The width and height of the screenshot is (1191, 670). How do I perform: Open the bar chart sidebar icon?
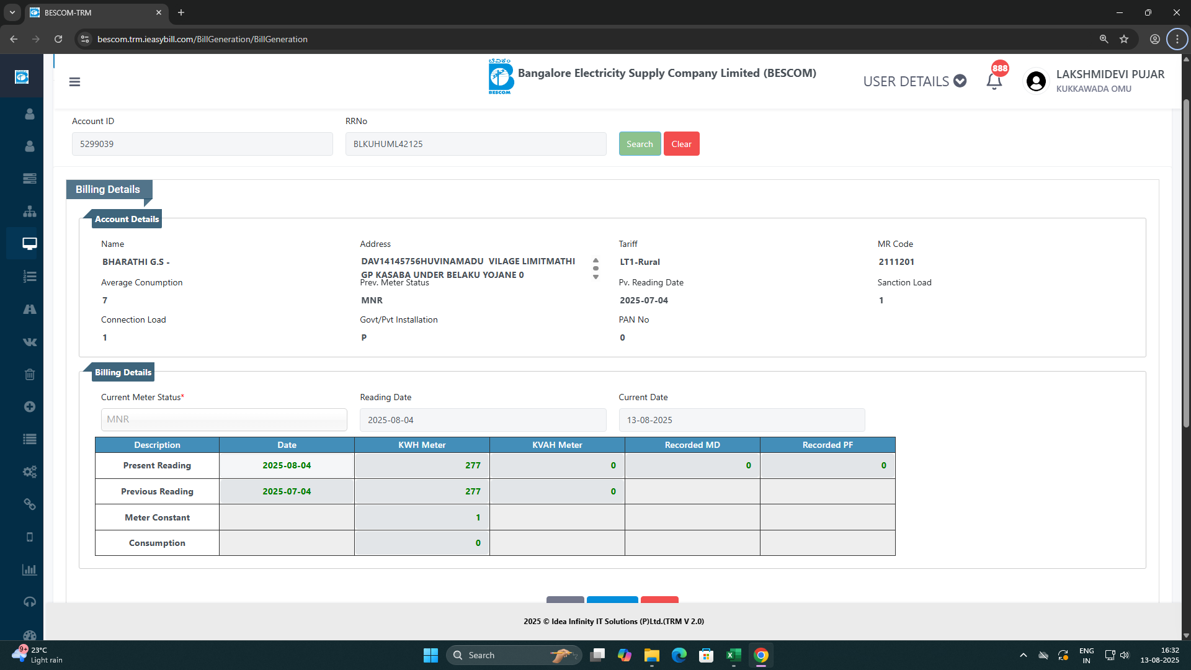[29, 569]
